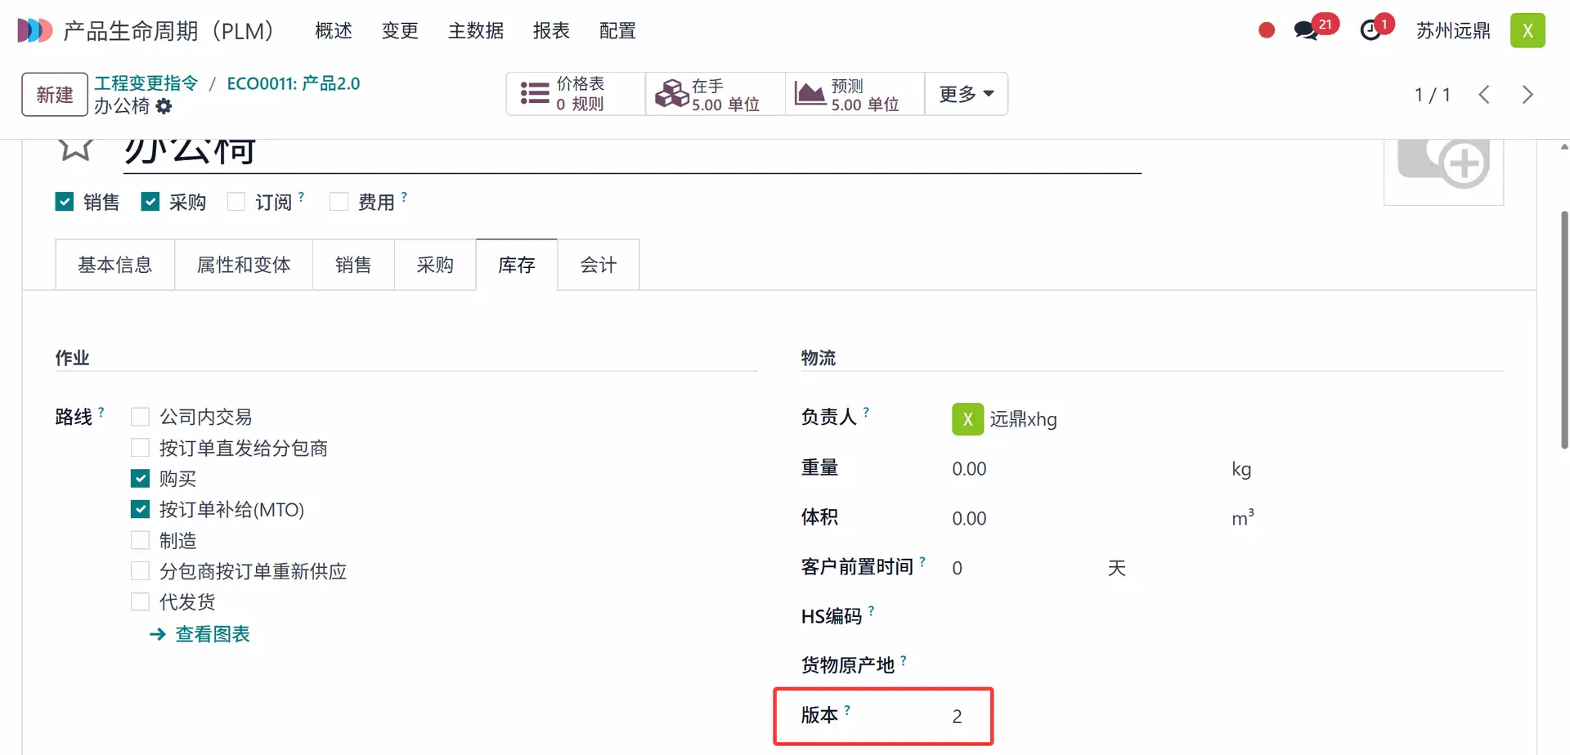
Task: Expand the 更多 dropdown button
Action: (966, 94)
